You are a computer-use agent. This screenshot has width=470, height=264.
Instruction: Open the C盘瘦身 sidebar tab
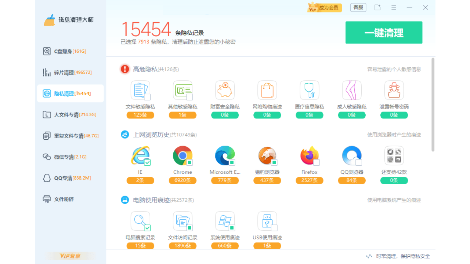tap(70, 51)
